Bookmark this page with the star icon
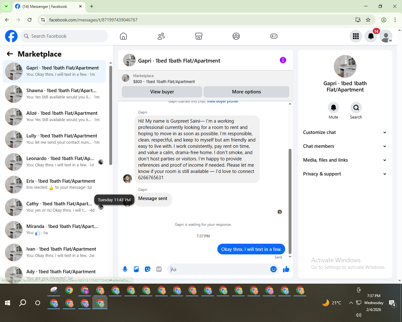 point(368,20)
